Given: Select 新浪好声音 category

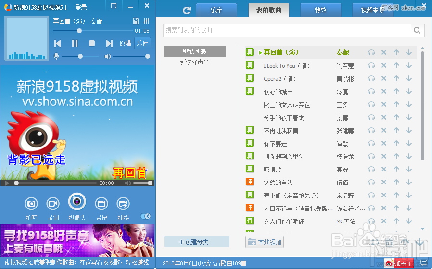Looking at the screenshot, I should point(194,62).
